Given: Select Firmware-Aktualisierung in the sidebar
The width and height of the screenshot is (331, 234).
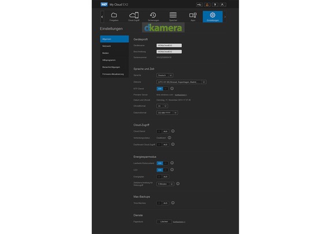Looking at the screenshot, I should (x=114, y=74).
